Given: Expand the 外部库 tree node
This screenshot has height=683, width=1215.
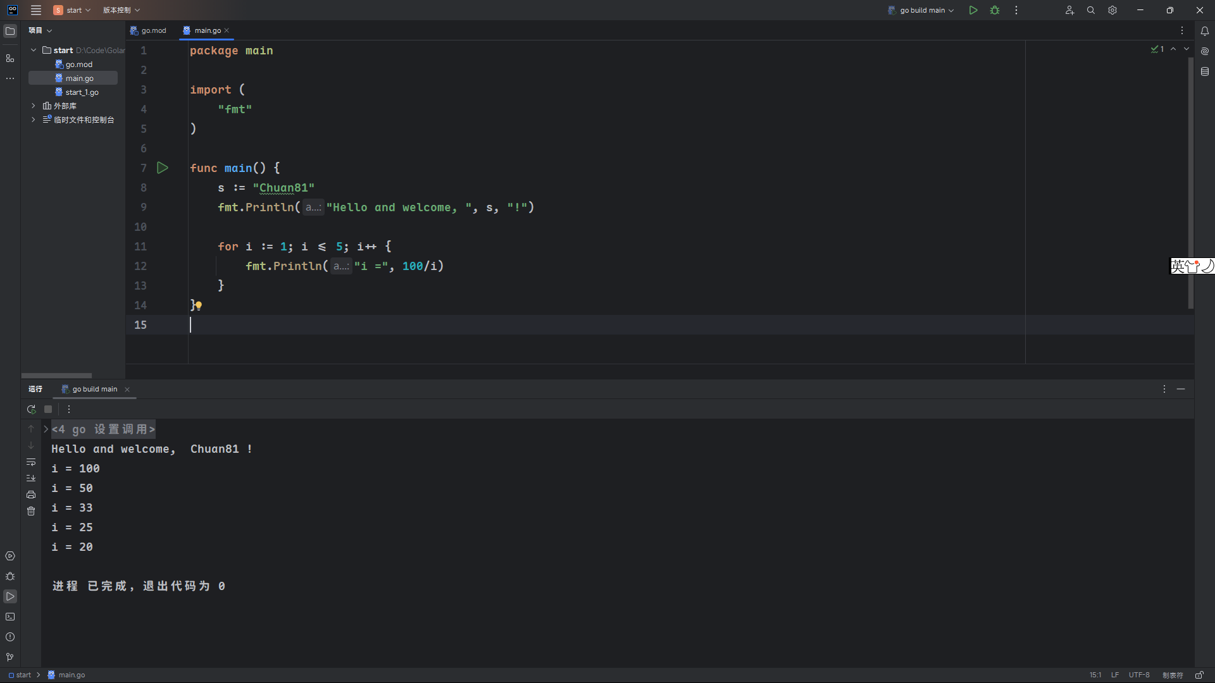Looking at the screenshot, I should [34, 106].
